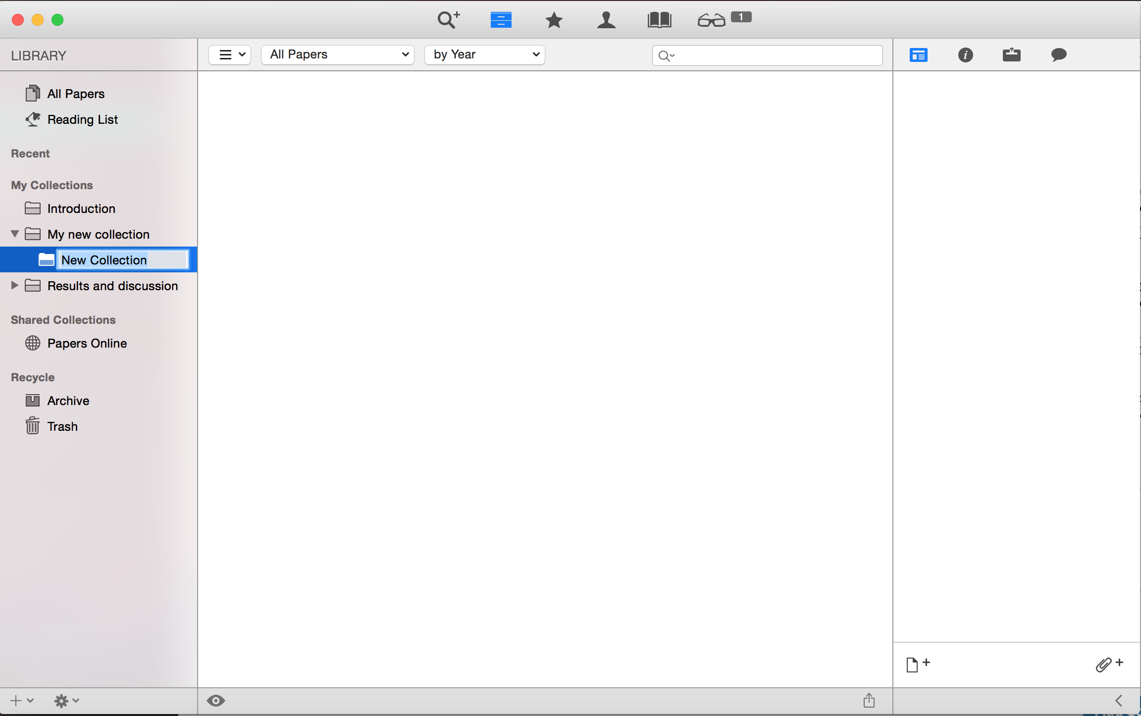Open the Authors person view
1141x716 pixels.
pyautogui.click(x=606, y=20)
